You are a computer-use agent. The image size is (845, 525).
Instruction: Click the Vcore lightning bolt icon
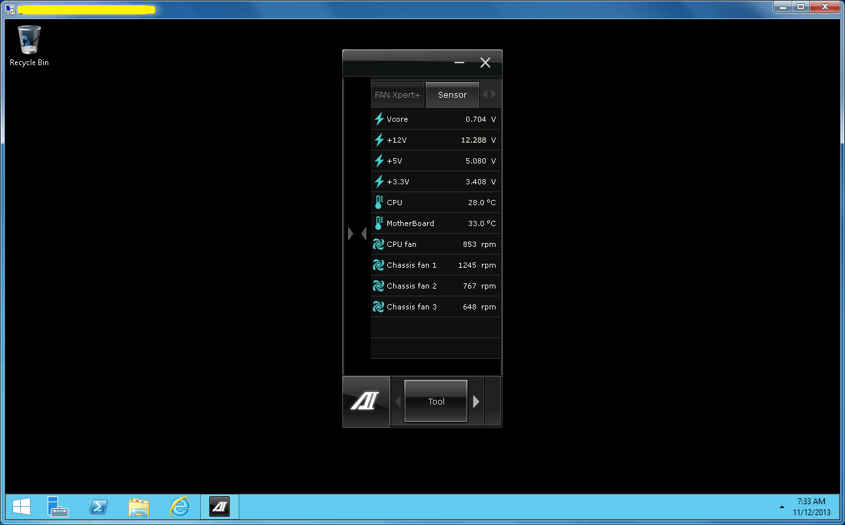tap(379, 119)
